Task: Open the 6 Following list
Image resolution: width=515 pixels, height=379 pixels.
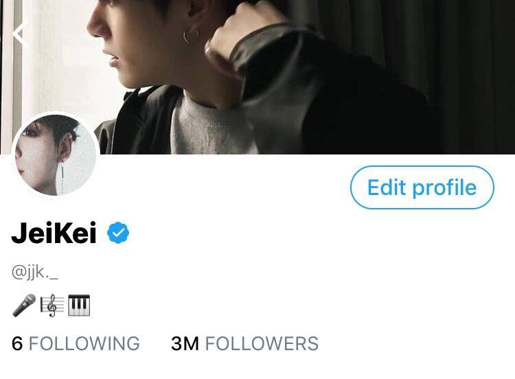Action: (x=76, y=343)
